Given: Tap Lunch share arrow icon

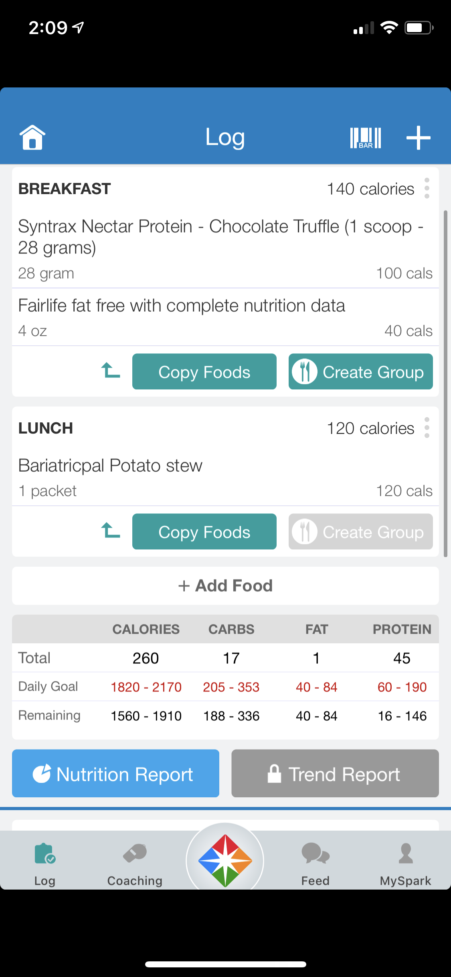Looking at the screenshot, I should [x=110, y=531].
